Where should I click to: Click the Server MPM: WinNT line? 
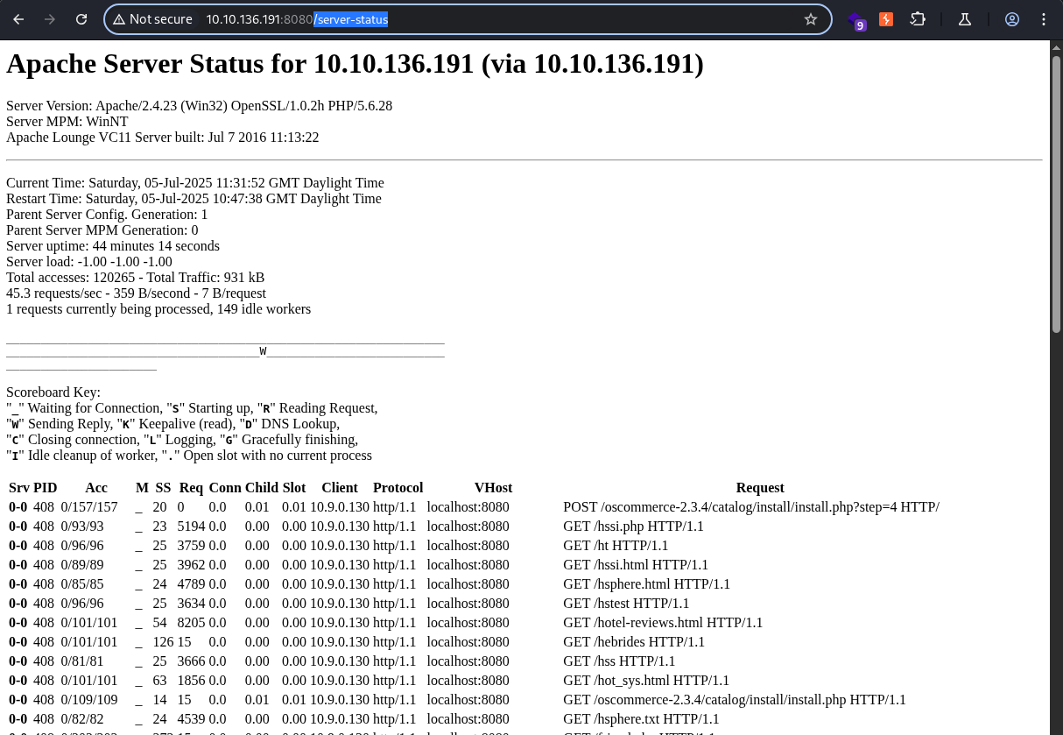[67, 122]
